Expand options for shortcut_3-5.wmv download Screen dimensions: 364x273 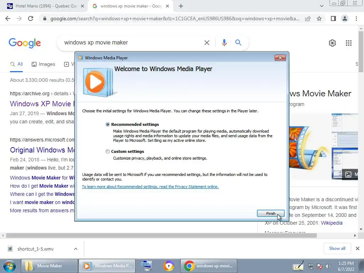tap(75, 249)
